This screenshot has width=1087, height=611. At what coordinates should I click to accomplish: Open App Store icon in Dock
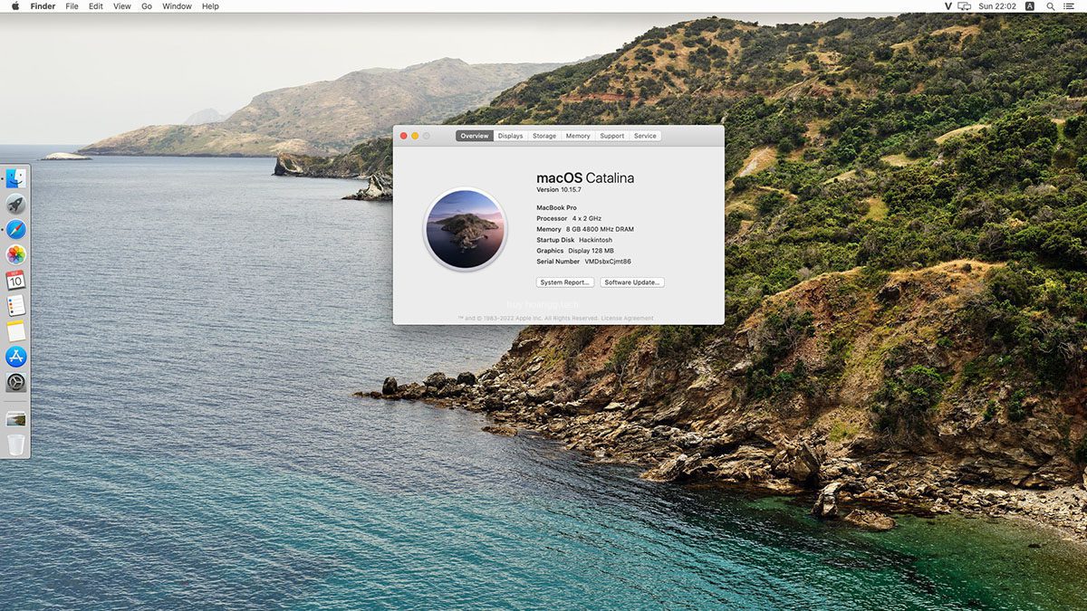15,357
